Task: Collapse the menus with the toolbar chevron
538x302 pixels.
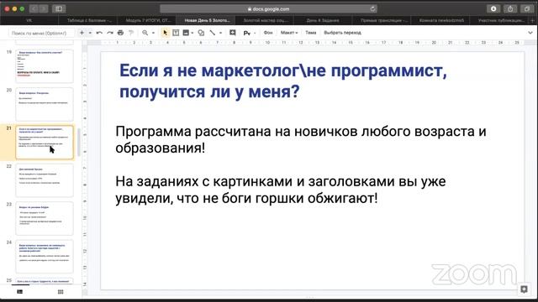Action: pyautogui.click(x=530, y=33)
